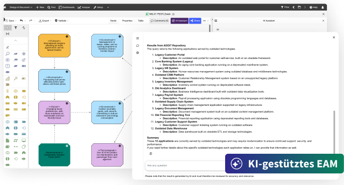This screenshot has width=344, height=185.
Task: Switch to the Table tab
Action: (x=141, y=21)
